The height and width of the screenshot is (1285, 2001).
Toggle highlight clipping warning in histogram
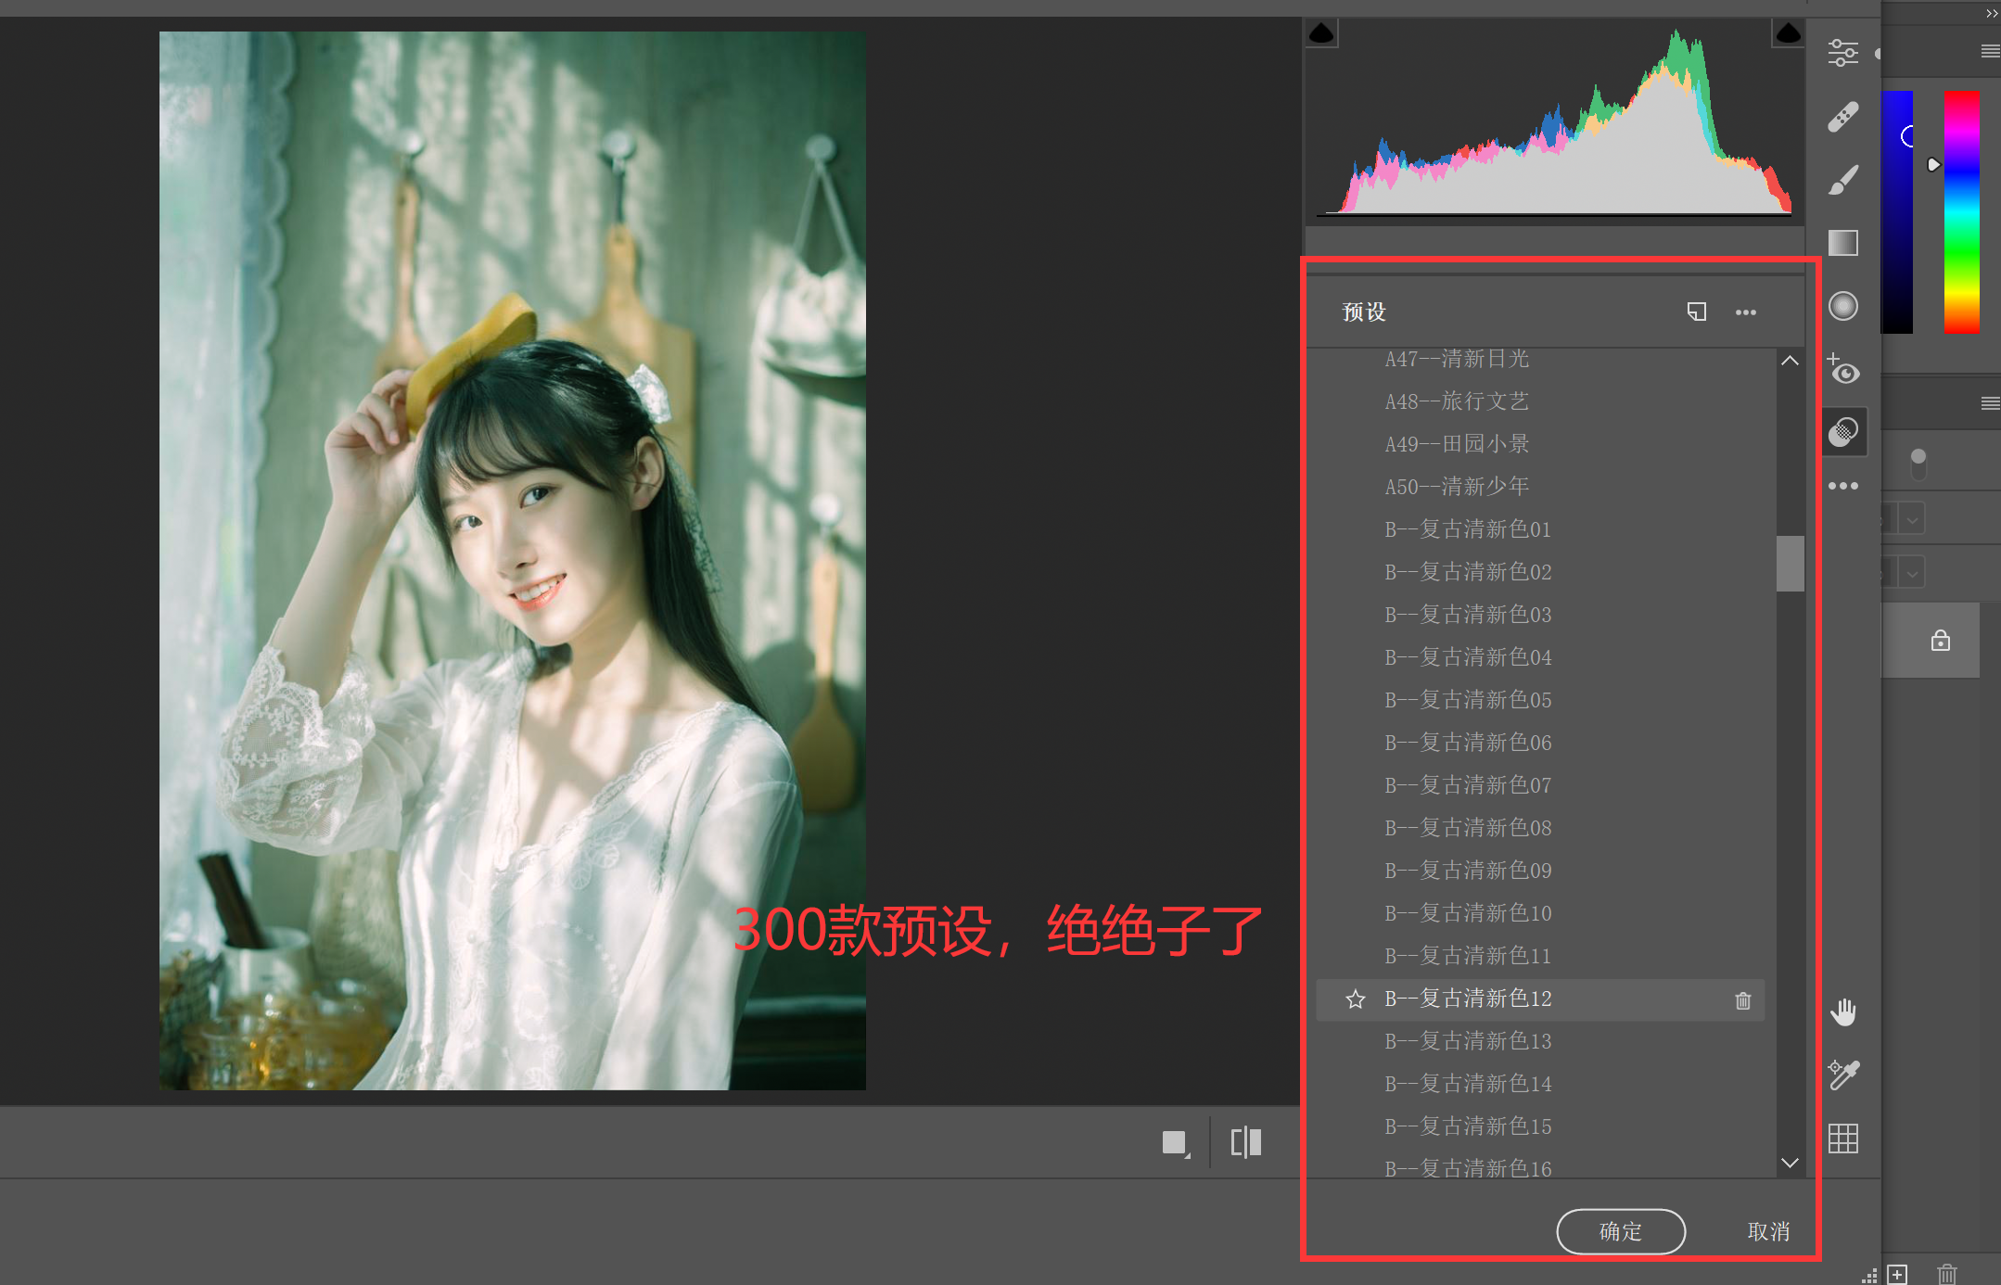(x=1788, y=34)
